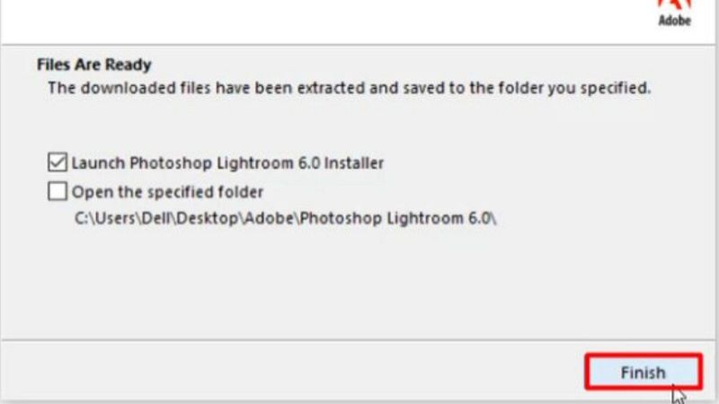Viewport: 719px width, 404px height.
Task: Click the downloaded files extracted description text
Action: [349, 88]
